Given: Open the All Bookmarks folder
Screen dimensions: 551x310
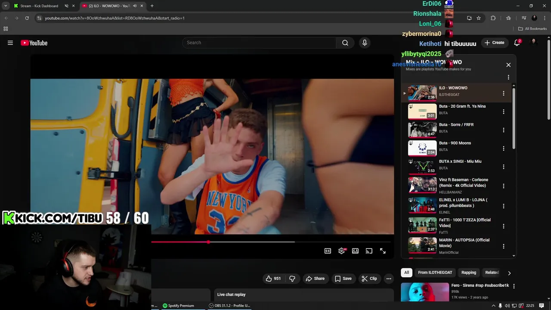Looking at the screenshot, I should (532, 29).
